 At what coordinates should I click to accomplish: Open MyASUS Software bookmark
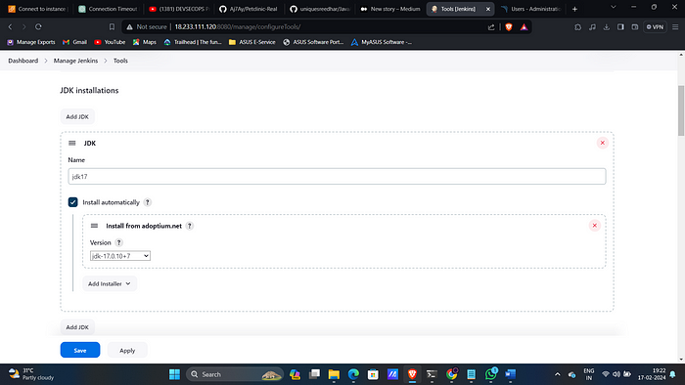pyautogui.click(x=382, y=42)
